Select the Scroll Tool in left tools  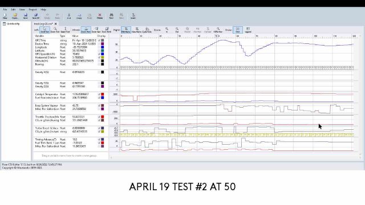click(44, 30)
